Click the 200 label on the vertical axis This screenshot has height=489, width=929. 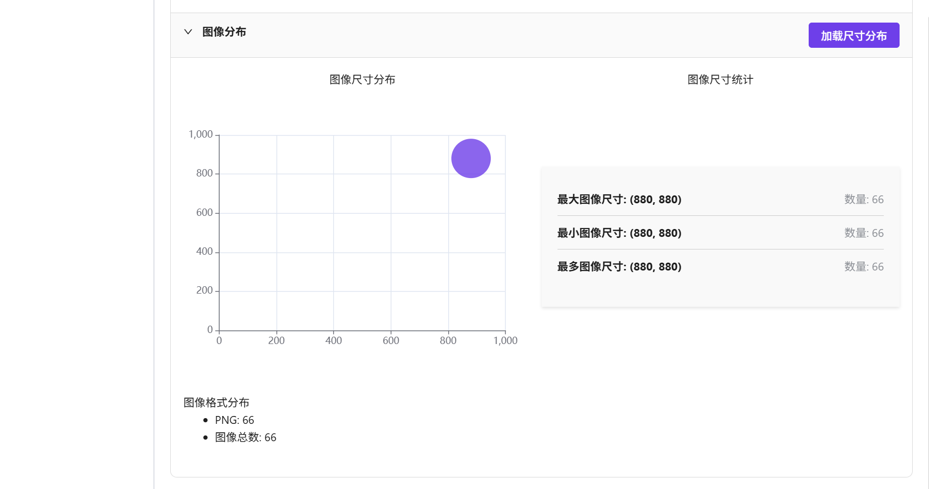point(204,290)
